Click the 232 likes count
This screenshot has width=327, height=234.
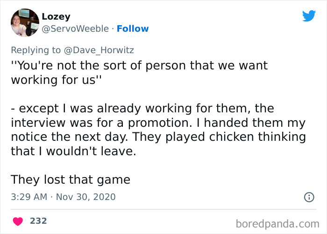(38, 220)
